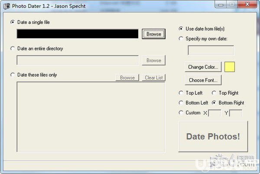
Task: Focus the directory path input field
Action: pos(78,60)
